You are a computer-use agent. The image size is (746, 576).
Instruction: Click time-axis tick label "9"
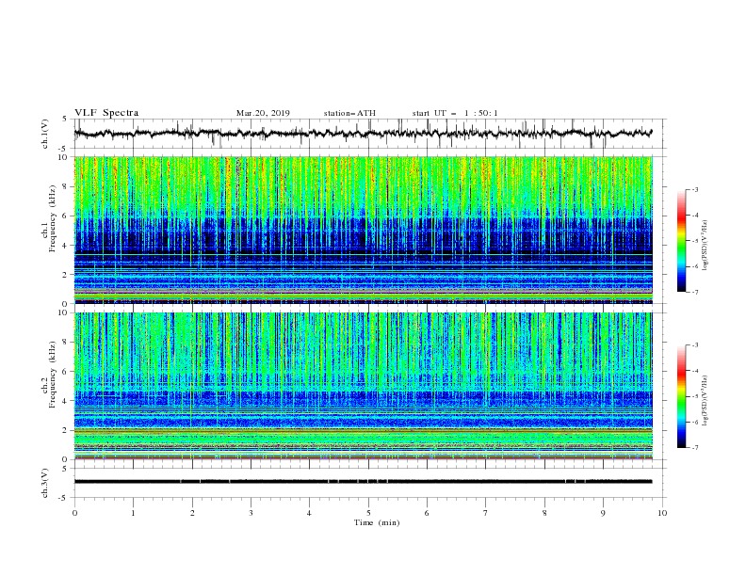pos(603,513)
